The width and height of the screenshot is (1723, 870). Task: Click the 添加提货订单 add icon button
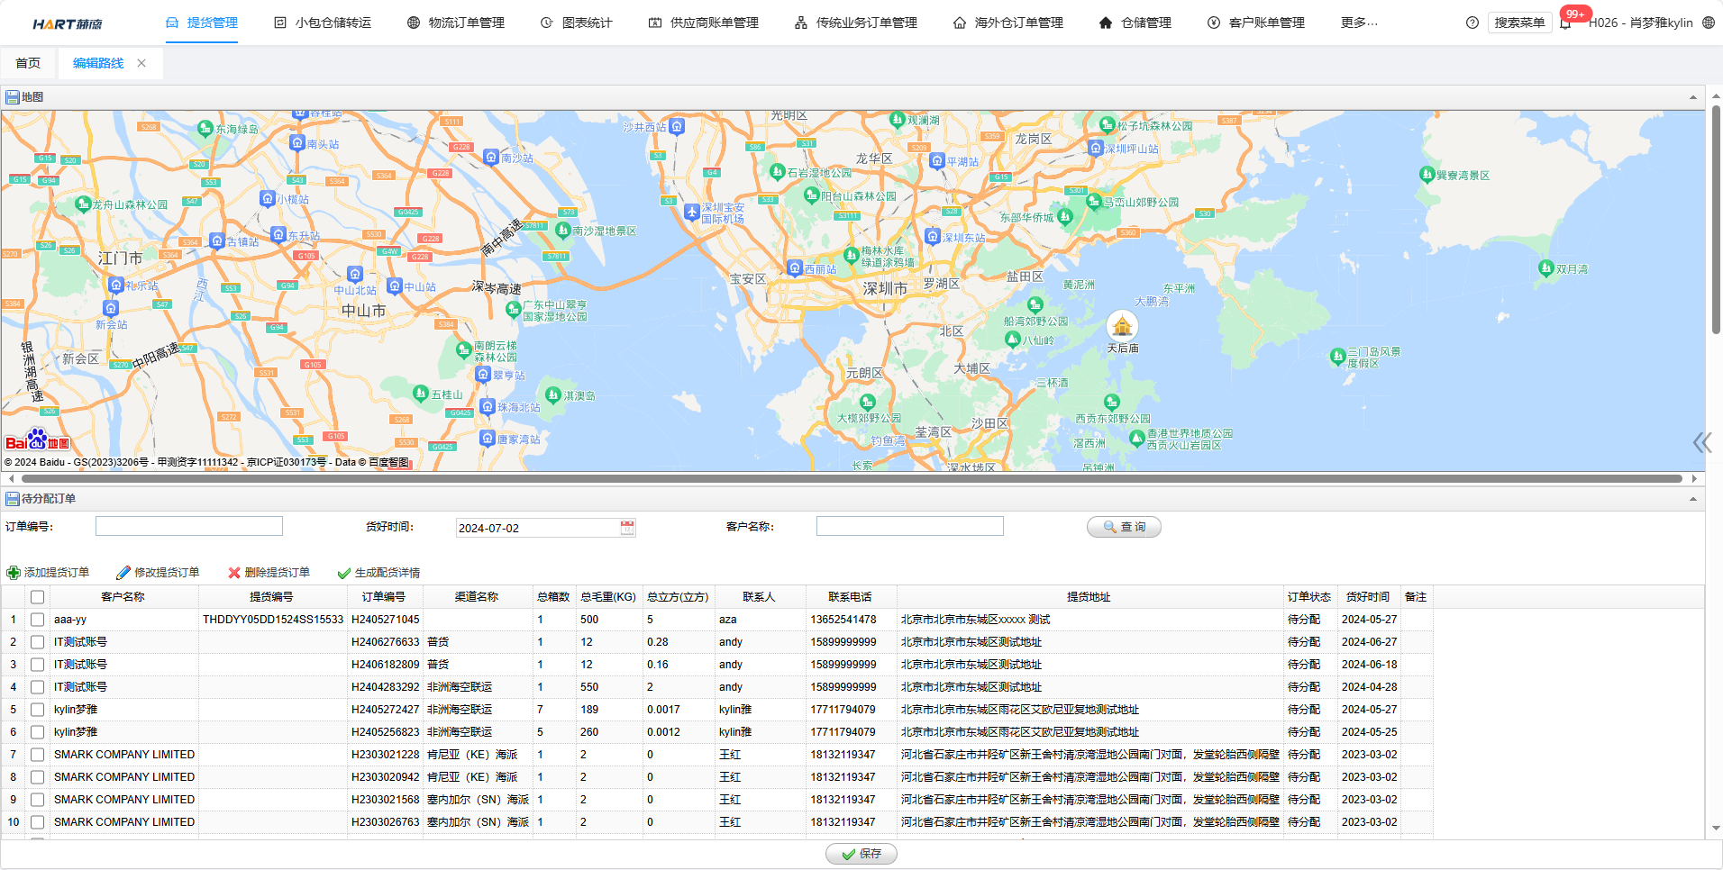click(49, 573)
